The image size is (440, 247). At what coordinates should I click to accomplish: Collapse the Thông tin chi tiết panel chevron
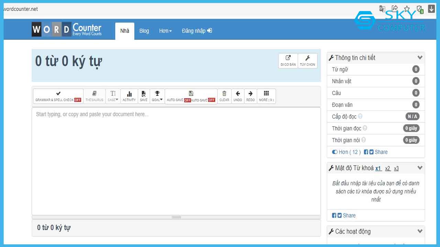click(420, 58)
